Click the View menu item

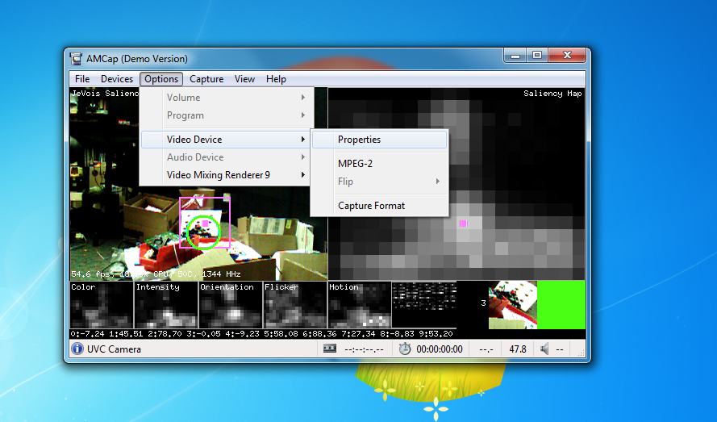click(x=244, y=79)
